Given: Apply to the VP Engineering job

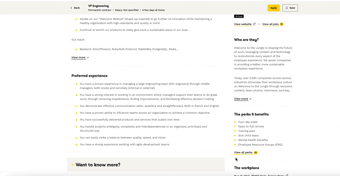Looking at the screenshot, I should (x=273, y=8).
